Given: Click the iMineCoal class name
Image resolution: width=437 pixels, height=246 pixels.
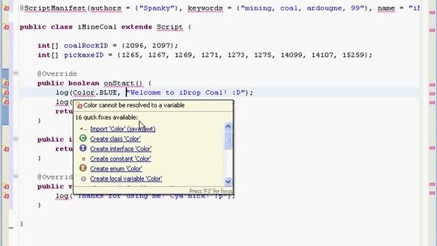Looking at the screenshot, I should point(97,27).
